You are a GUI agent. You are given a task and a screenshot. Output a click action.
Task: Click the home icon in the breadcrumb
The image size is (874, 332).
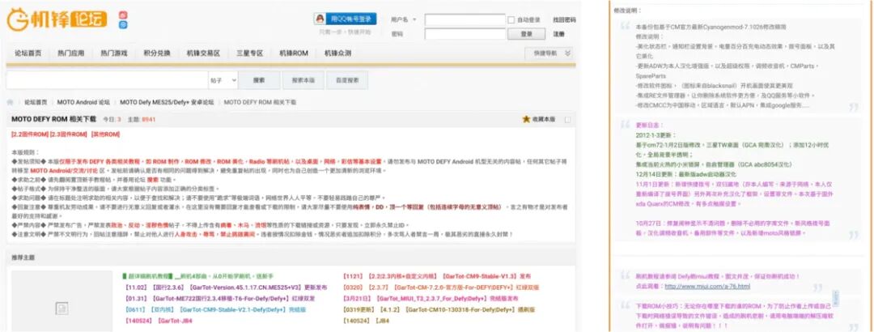pos(10,103)
